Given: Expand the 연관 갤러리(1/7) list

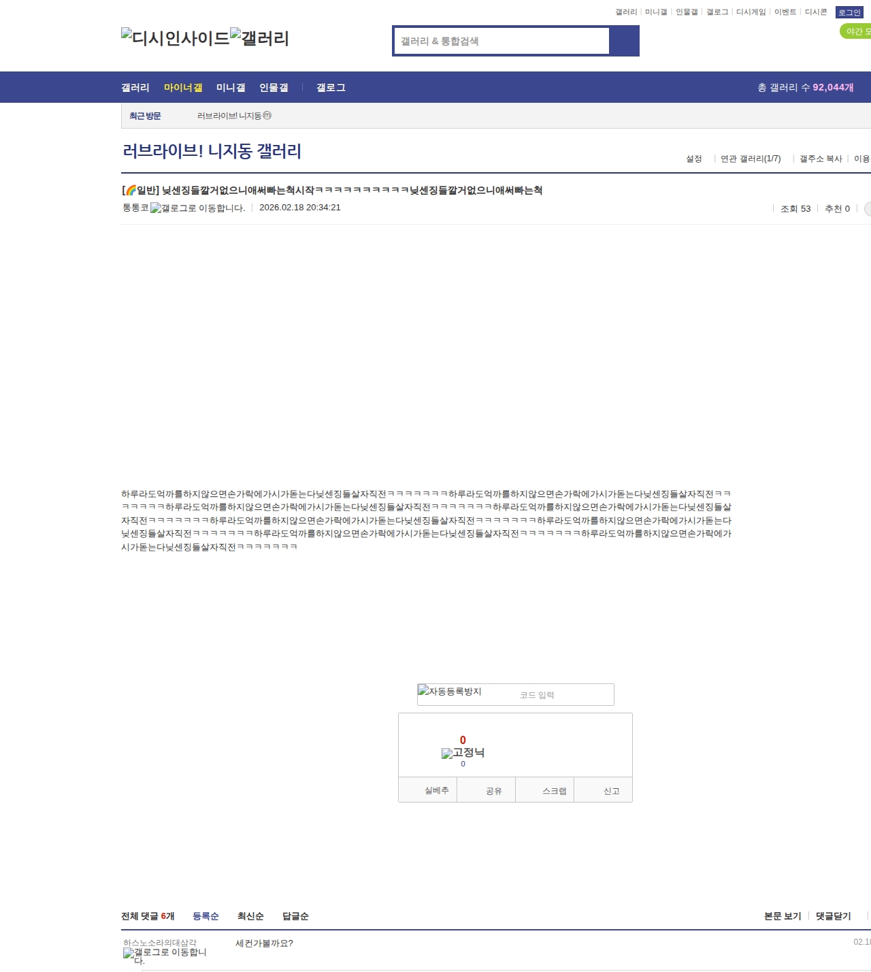Looking at the screenshot, I should pyautogui.click(x=750, y=159).
